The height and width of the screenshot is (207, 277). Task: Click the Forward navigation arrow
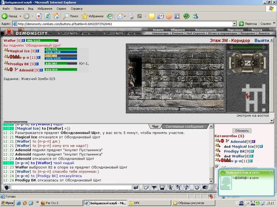pyautogui.click(x=26, y=16)
